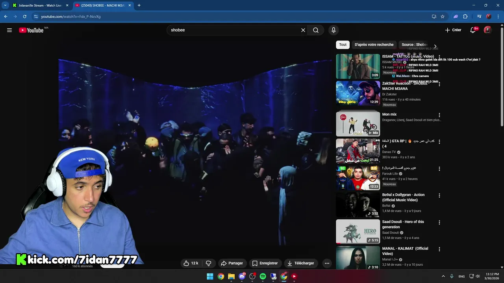Open more actions ellipsis under video
This screenshot has width=504, height=283.
coord(327,263)
